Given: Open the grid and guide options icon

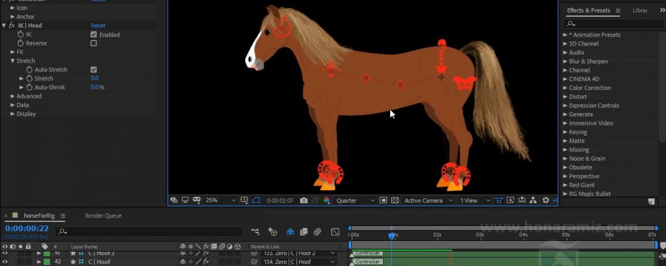Looking at the screenshot, I should point(244,200).
